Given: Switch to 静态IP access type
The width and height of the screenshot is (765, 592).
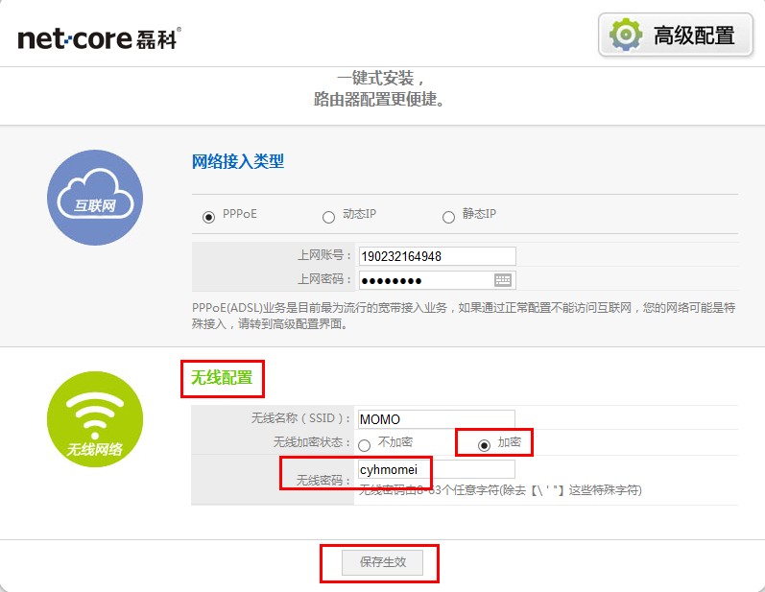Looking at the screenshot, I should [448, 217].
